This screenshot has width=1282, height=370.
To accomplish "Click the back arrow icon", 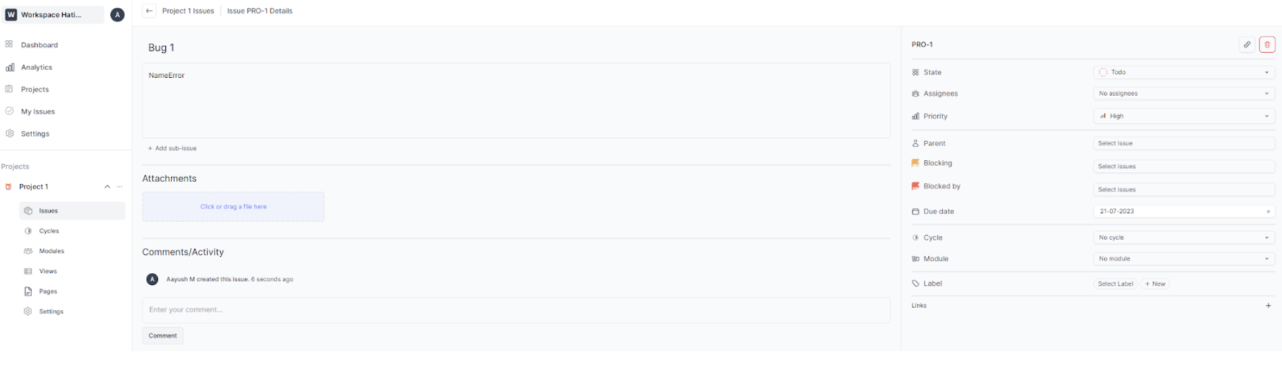I will tap(149, 11).
